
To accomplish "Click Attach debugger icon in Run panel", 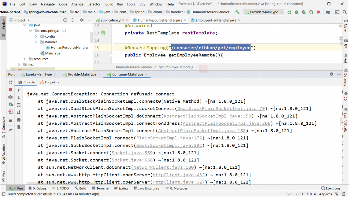I will pyautogui.click(x=10, y=104).
